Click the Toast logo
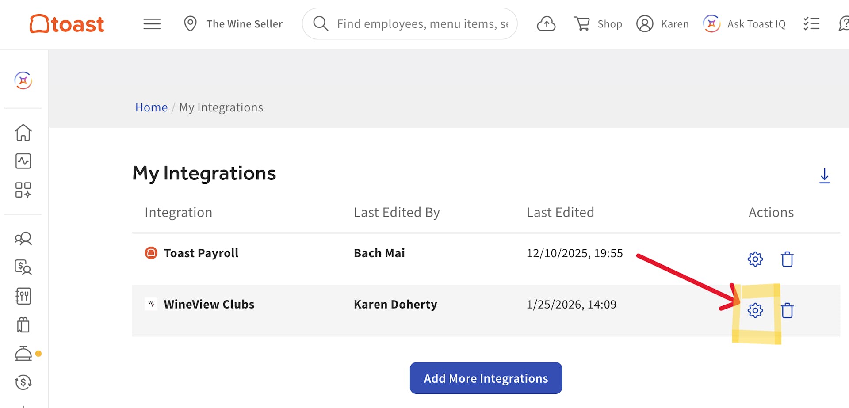 [67, 24]
